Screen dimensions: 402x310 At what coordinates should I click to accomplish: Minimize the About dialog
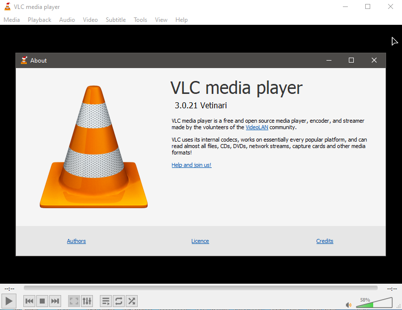(x=329, y=60)
